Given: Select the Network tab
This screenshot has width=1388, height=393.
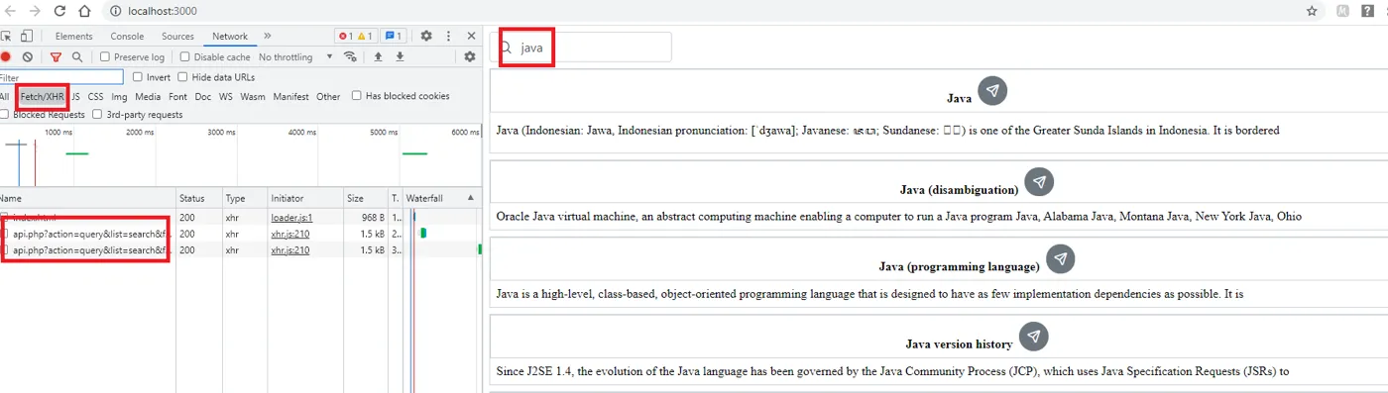Looking at the screenshot, I should pos(230,37).
